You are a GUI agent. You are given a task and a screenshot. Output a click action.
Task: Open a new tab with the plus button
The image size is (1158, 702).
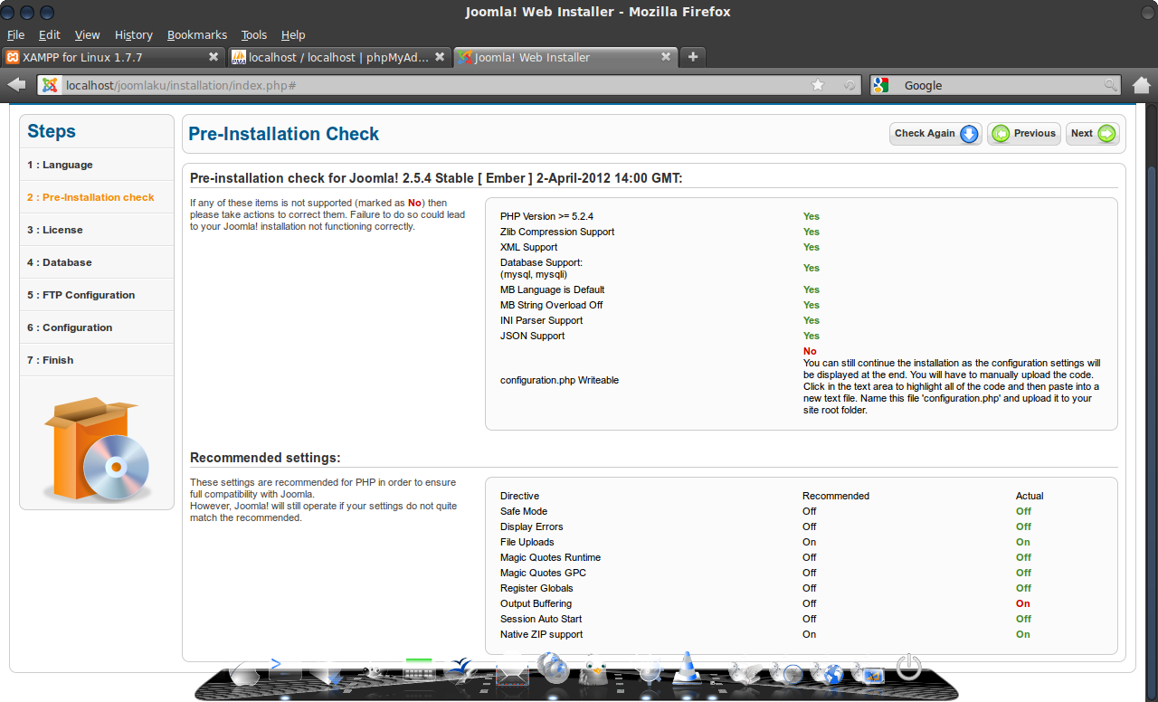[693, 57]
